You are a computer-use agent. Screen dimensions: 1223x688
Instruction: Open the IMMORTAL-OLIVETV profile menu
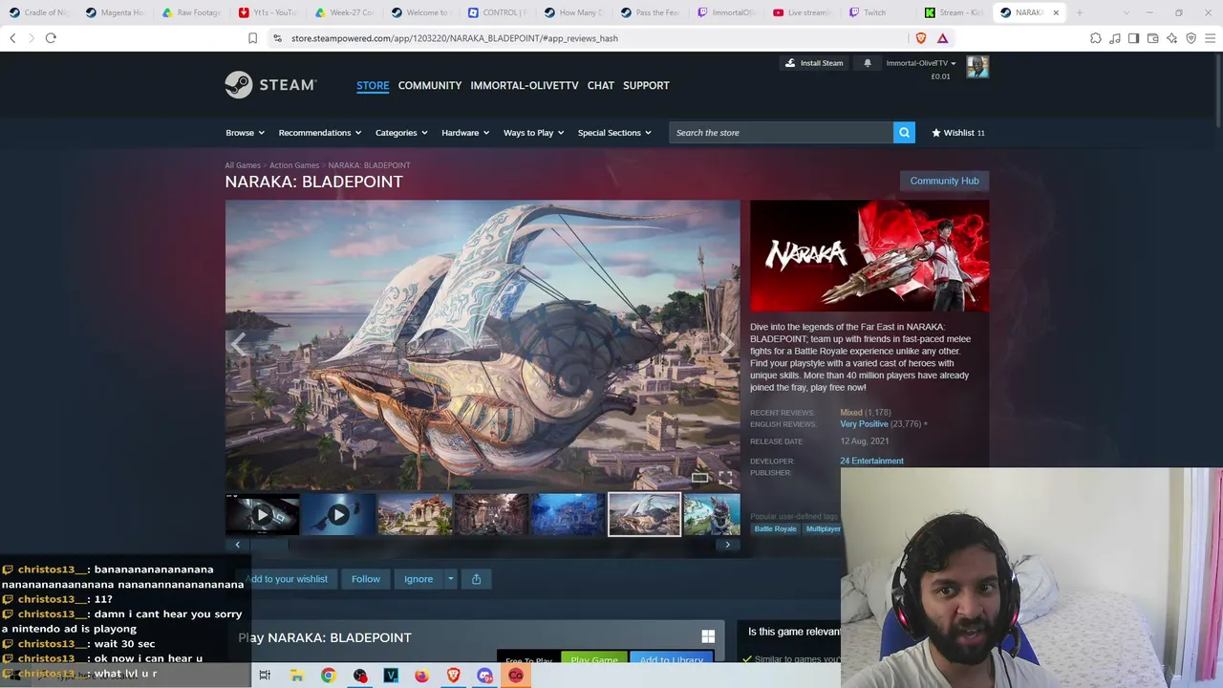point(525,85)
